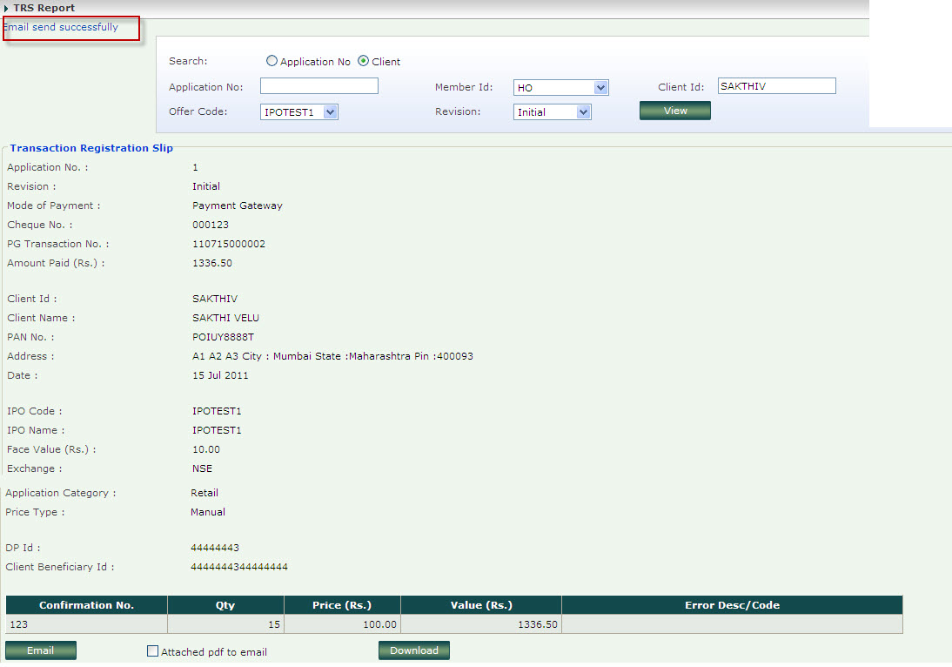Enable the Attached pdf to email checkbox
This screenshot has width=952, height=667.
(153, 651)
